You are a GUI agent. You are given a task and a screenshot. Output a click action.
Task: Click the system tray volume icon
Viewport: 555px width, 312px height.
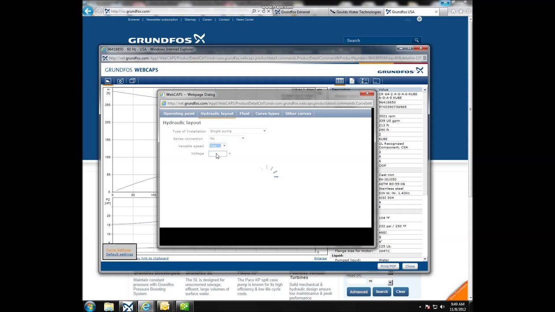[442, 307]
